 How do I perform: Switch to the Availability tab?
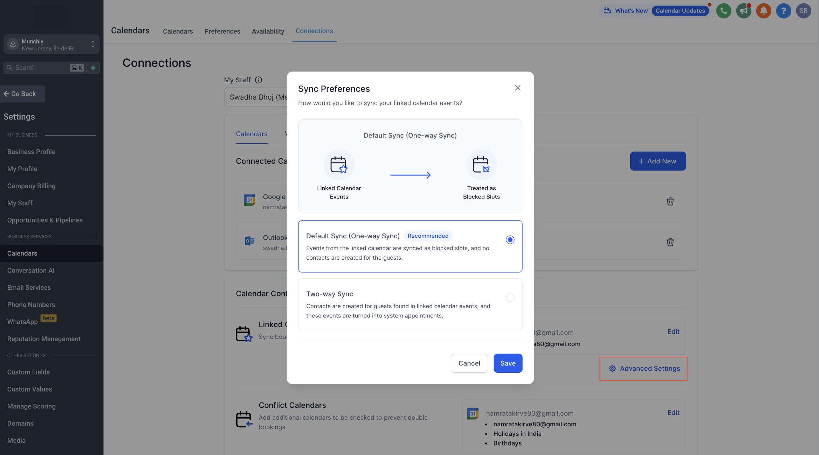tap(268, 31)
